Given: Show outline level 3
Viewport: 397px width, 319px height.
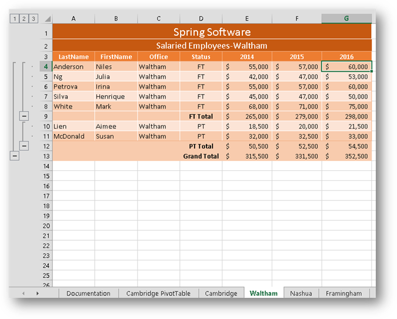Looking at the screenshot, I should tap(33, 18).
